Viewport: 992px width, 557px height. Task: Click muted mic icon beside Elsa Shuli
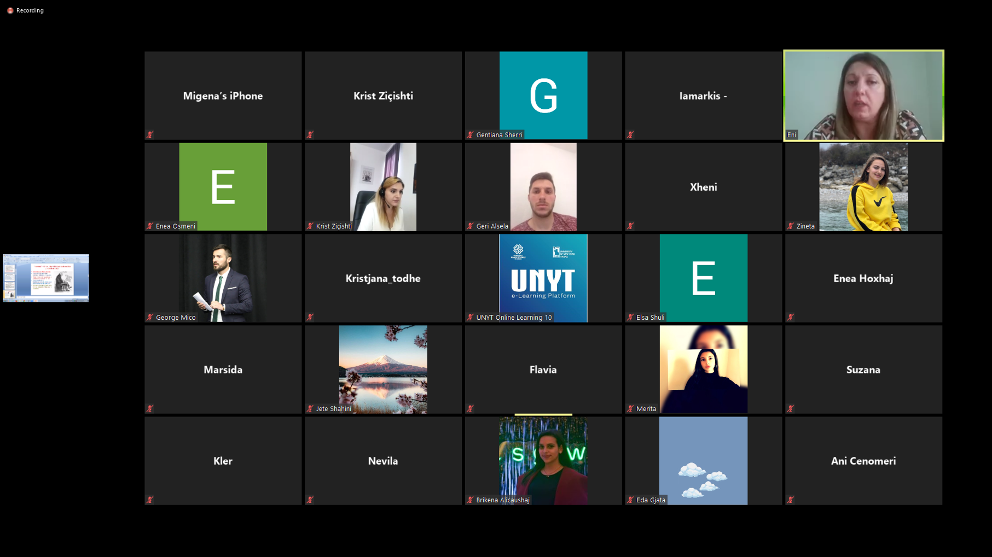[630, 317]
